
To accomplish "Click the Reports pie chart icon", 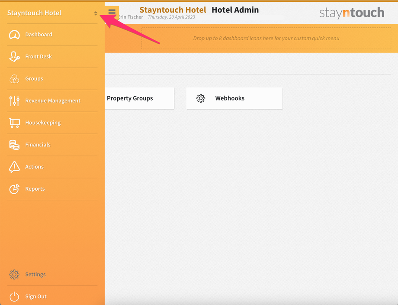I will (14, 189).
